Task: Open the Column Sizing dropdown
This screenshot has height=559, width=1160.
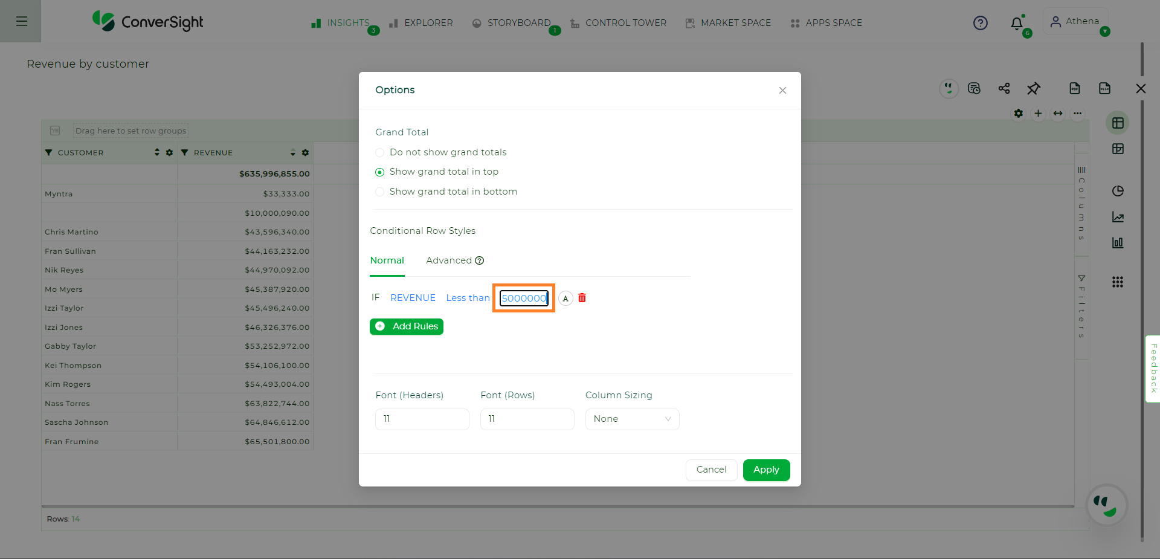Action: click(x=632, y=419)
